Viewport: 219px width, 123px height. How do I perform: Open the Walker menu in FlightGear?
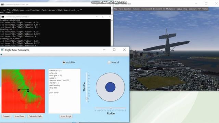[x=205, y=9]
